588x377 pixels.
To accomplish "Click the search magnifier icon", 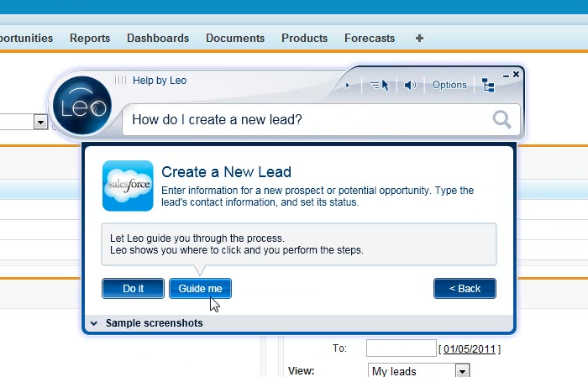I will (x=501, y=120).
